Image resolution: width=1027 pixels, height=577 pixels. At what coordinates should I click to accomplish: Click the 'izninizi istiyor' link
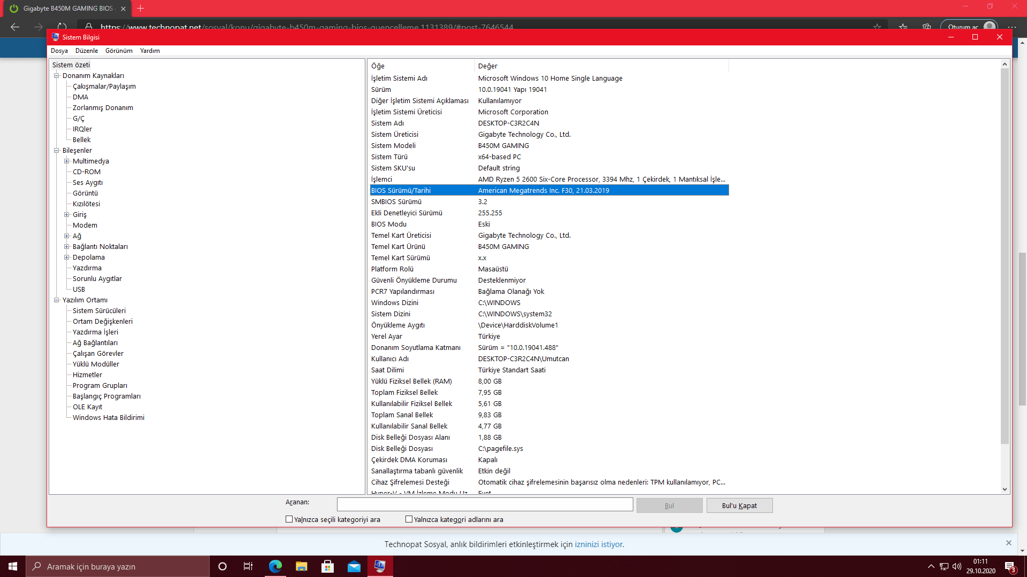(x=599, y=544)
